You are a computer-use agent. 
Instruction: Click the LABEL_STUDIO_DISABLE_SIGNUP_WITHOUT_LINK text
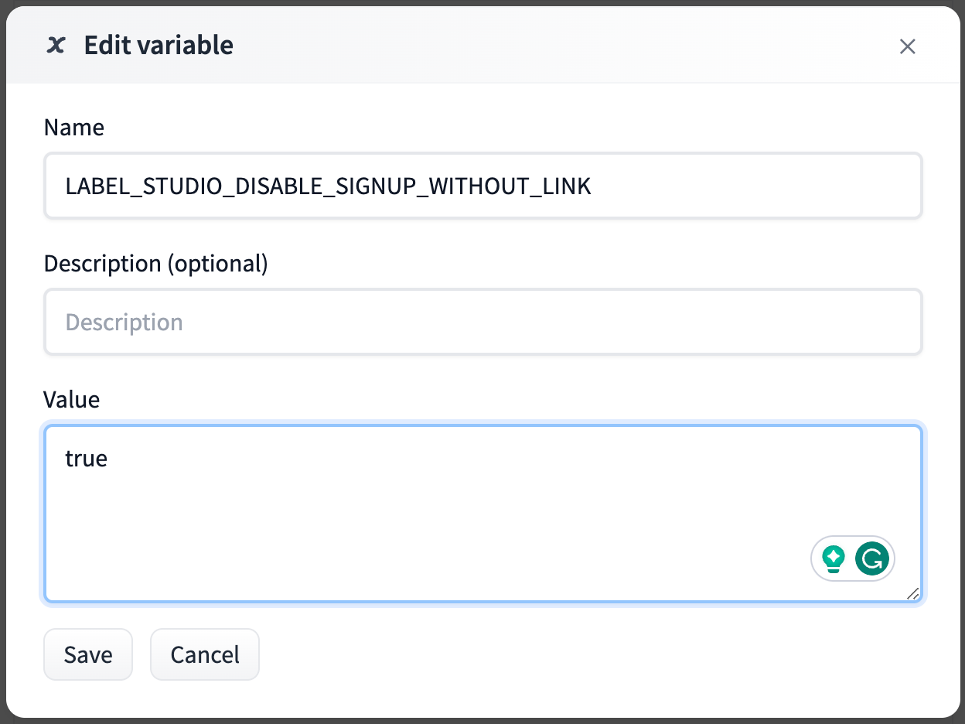click(328, 186)
